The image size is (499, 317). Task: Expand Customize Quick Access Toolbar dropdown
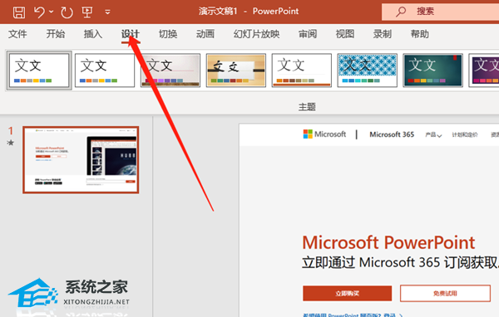[107, 12]
